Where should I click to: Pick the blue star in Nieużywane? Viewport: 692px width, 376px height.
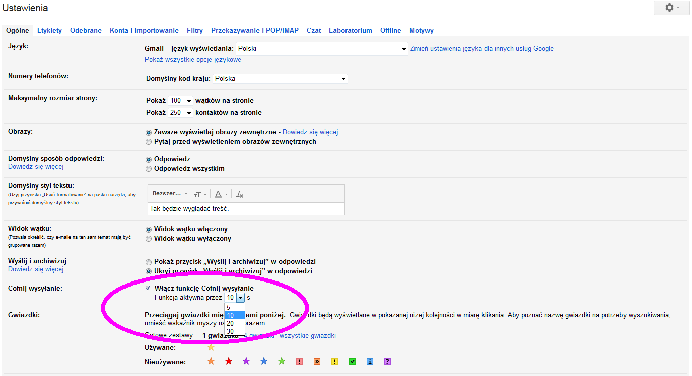click(264, 361)
